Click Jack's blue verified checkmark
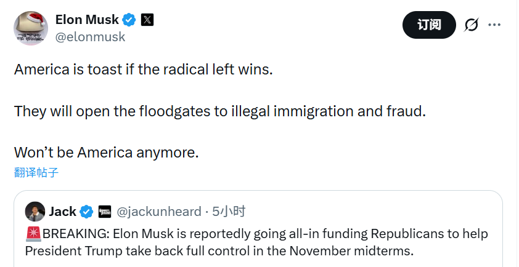Image resolution: width=519 pixels, height=267 pixels. pyautogui.click(x=87, y=212)
